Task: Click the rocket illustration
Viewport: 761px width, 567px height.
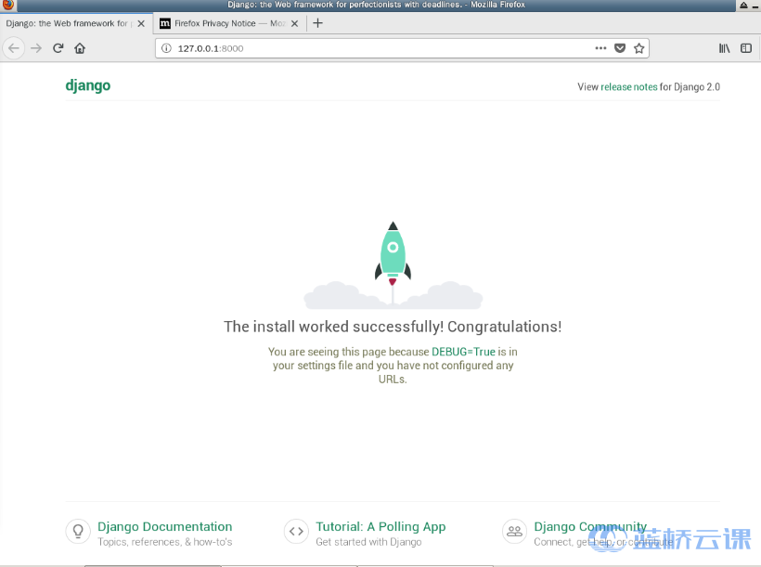Action: pos(393,265)
